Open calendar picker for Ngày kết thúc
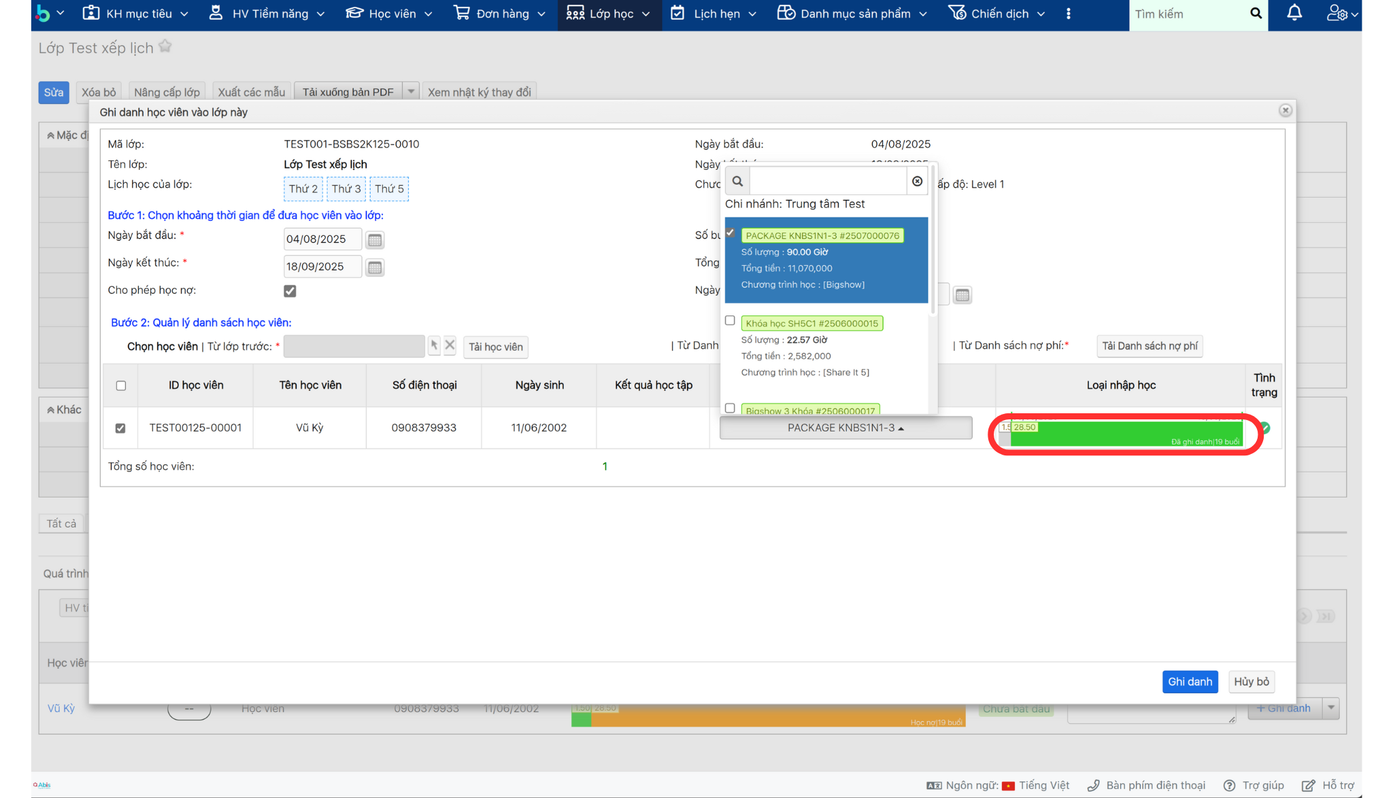 point(375,267)
